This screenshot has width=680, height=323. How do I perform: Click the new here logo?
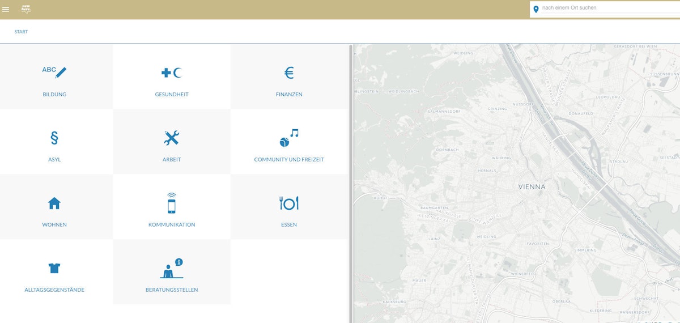[26, 9]
